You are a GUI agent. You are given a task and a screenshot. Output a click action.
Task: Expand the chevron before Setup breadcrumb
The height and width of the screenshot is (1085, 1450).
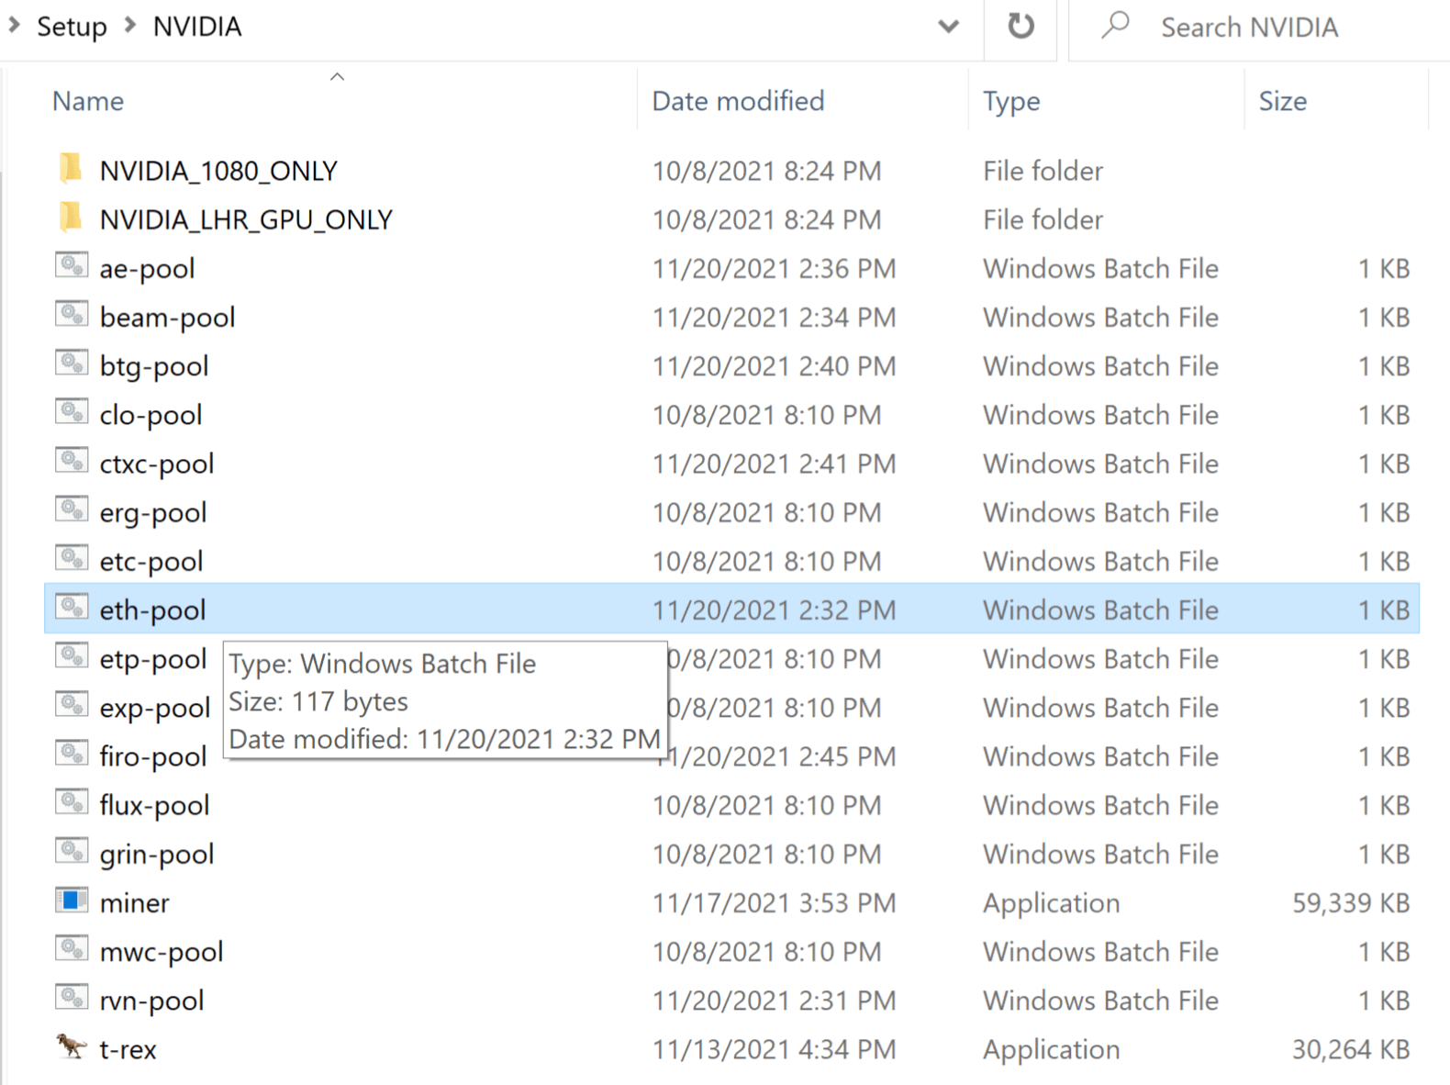(x=14, y=26)
